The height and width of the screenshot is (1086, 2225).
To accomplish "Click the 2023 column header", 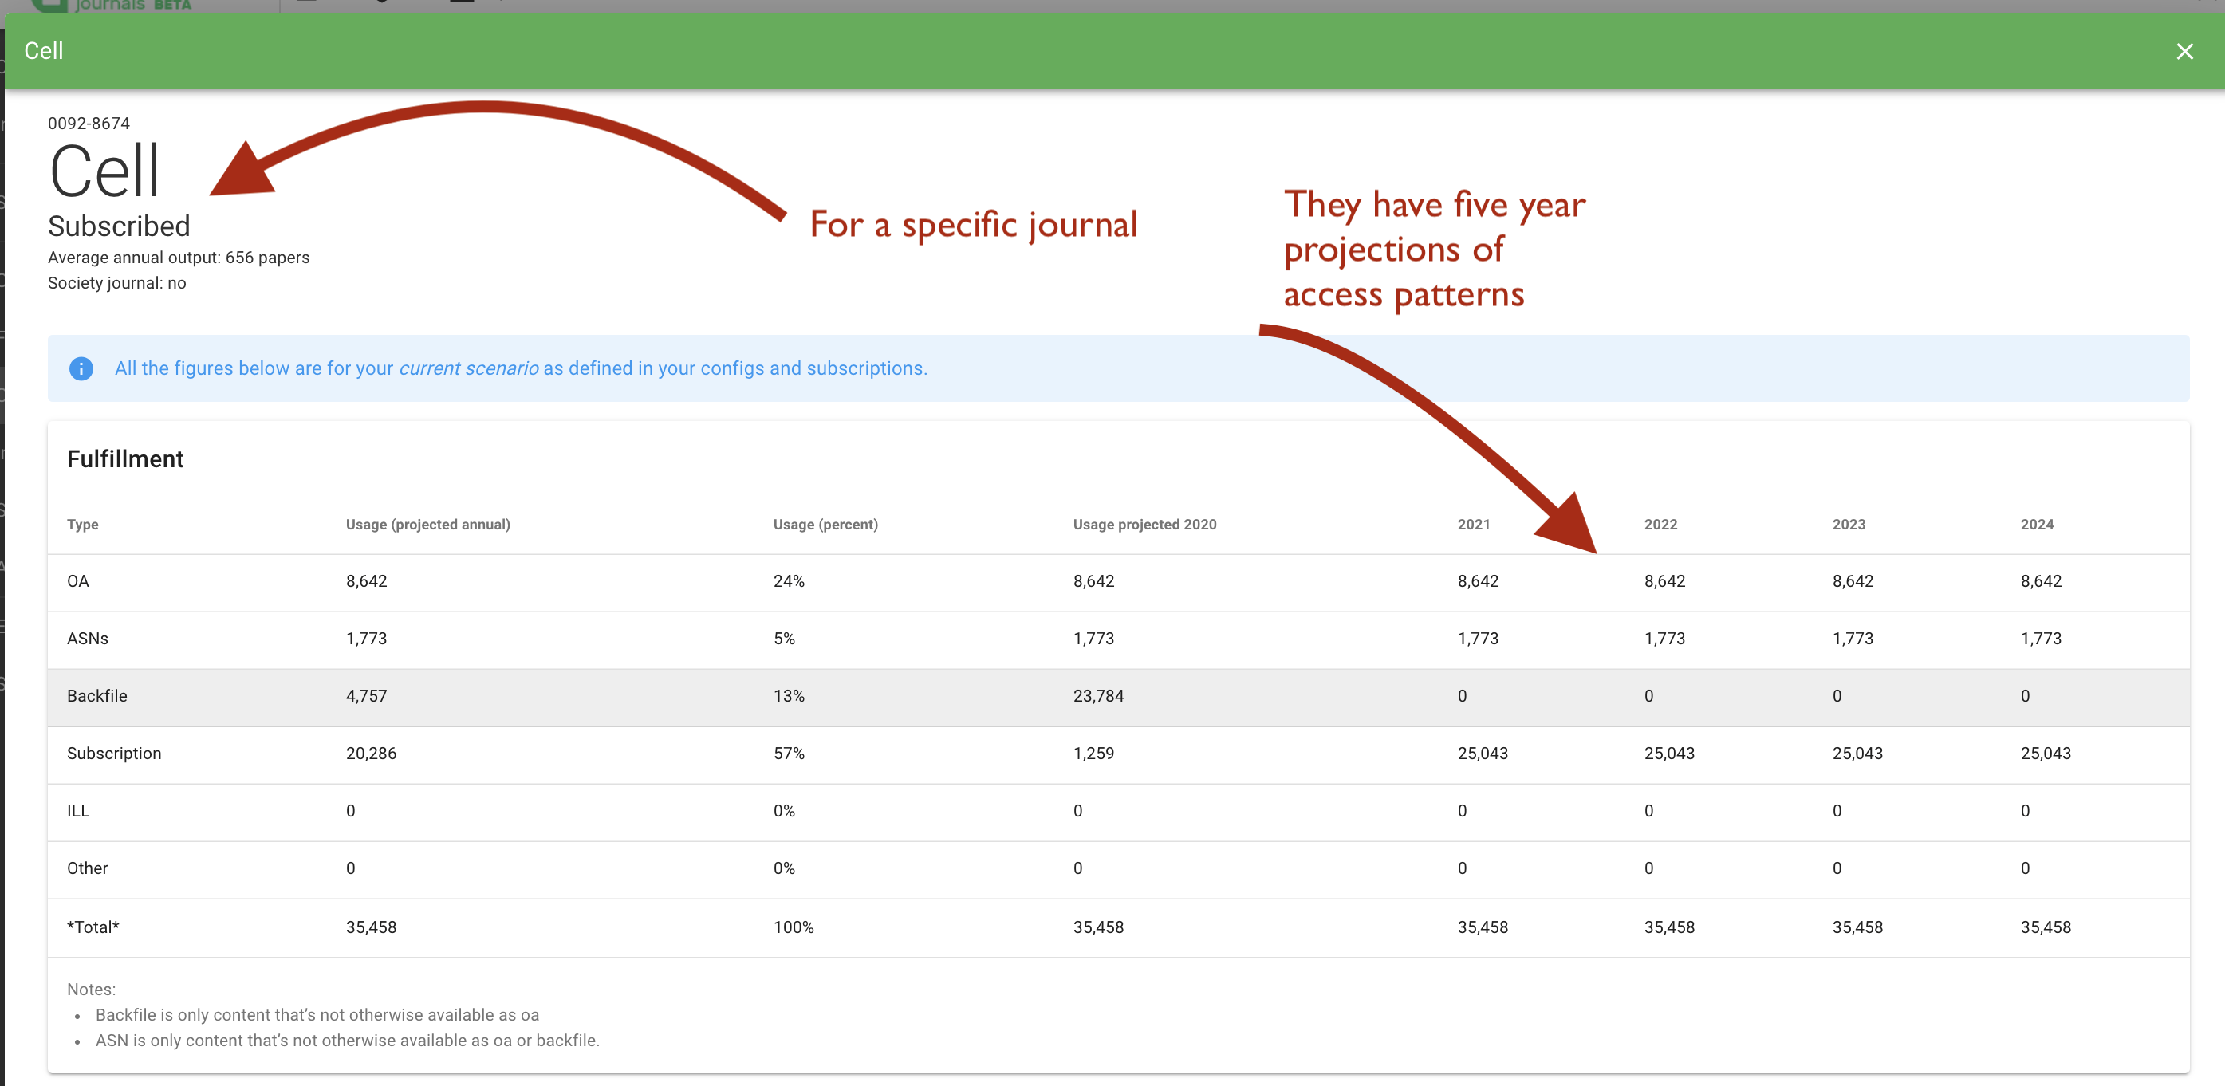I will tap(1848, 524).
